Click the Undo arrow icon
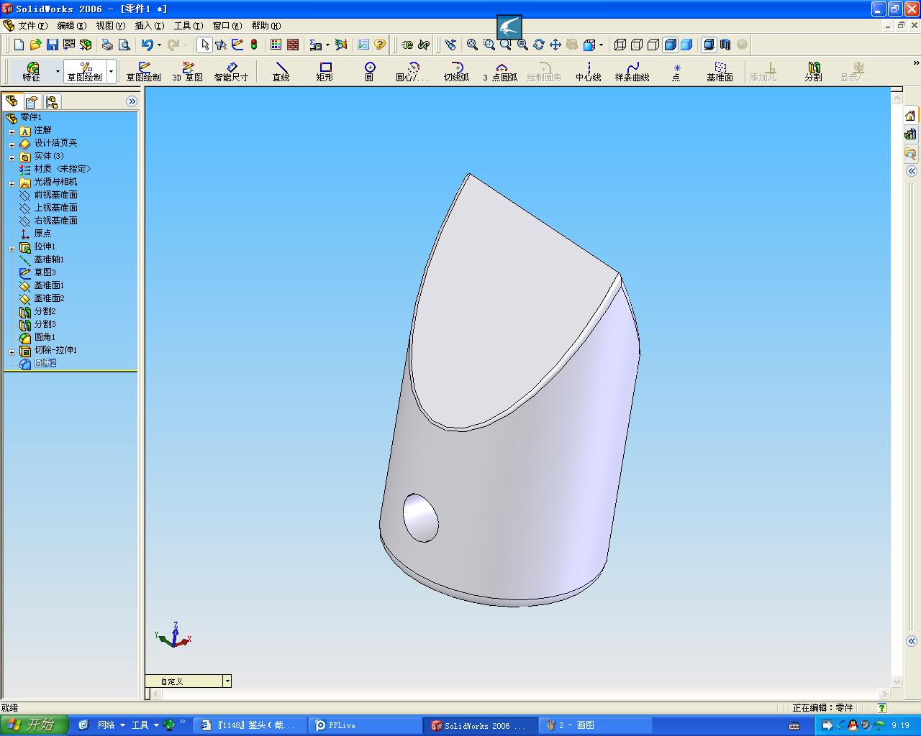921x736 pixels. pyautogui.click(x=147, y=45)
